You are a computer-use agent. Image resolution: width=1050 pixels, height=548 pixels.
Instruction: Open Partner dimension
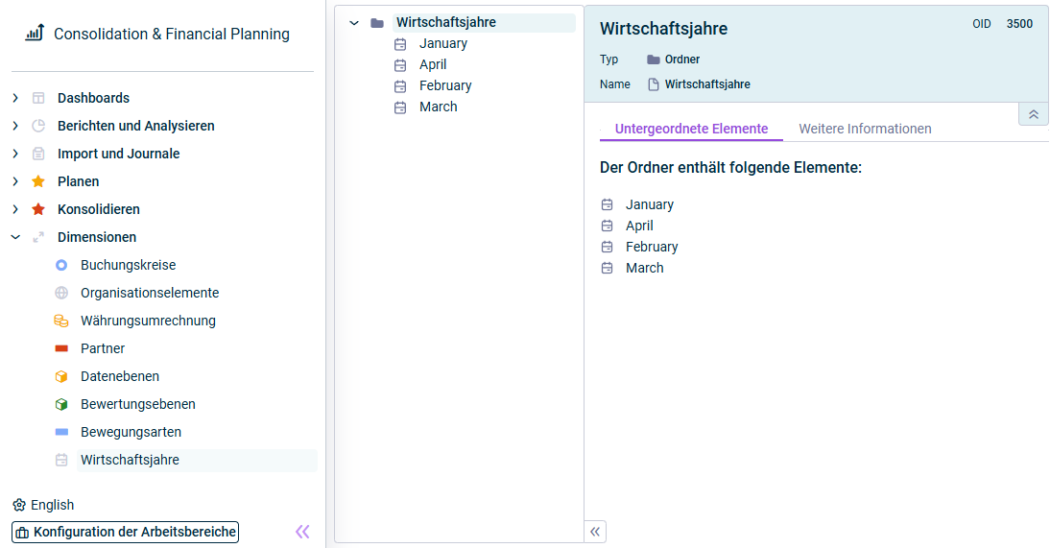(103, 348)
